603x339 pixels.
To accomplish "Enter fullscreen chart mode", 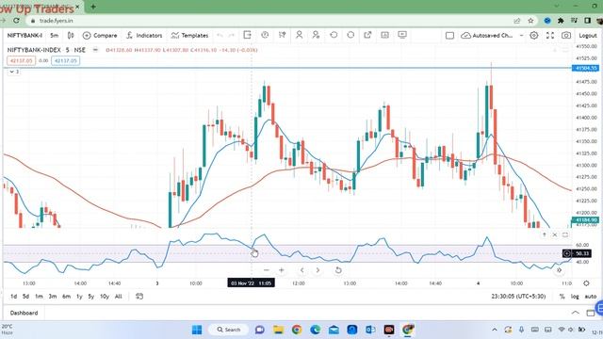I will 550,36.
